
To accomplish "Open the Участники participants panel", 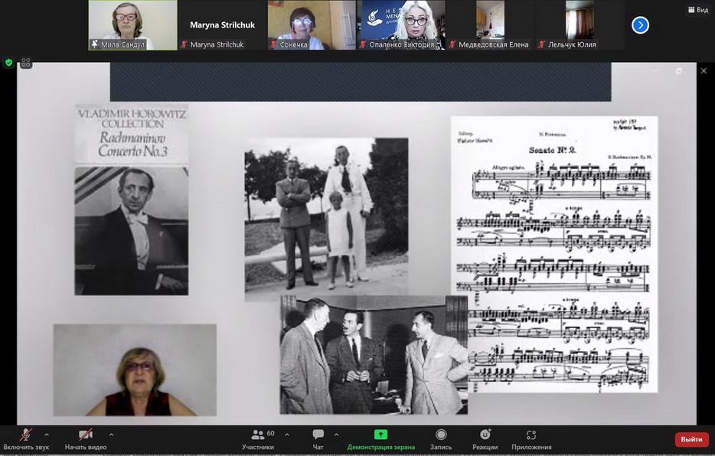I will tap(258, 439).
